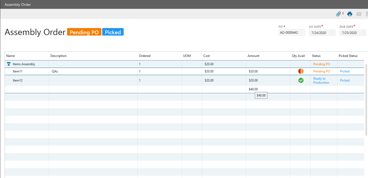Open attachments via the paperclip icon
368x178 pixels.
(338, 14)
